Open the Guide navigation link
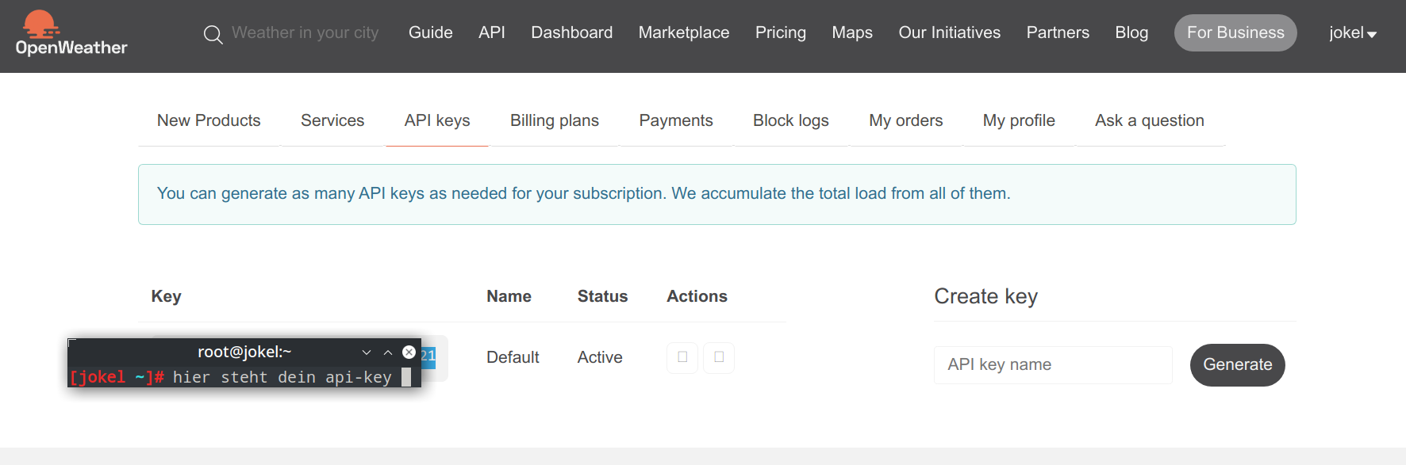Image resolution: width=1406 pixels, height=465 pixels. click(x=430, y=33)
